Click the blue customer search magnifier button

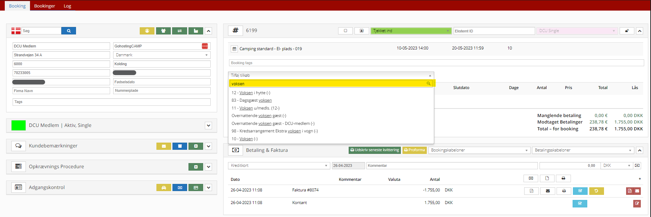(x=69, y=31)
